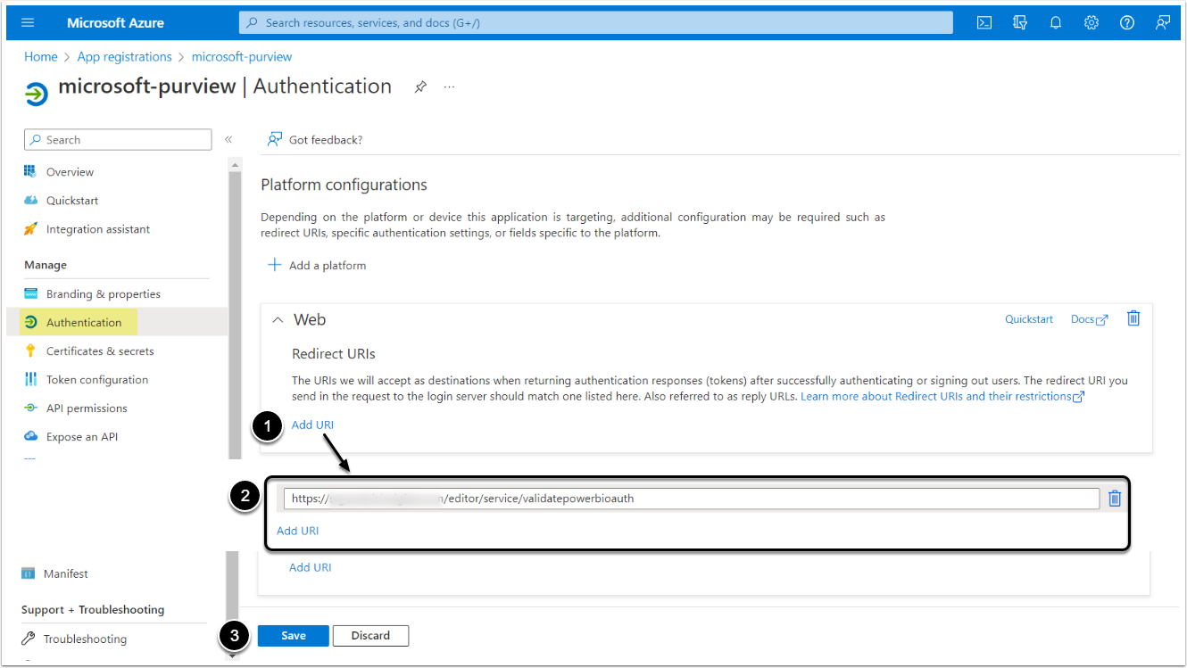The height and width of the screenshot is (668, 1187).
Task: Click the Discard button
Action: click(x=370, y=636)
